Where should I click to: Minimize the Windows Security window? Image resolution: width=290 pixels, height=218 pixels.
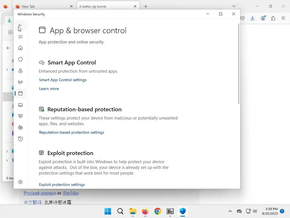208,14
